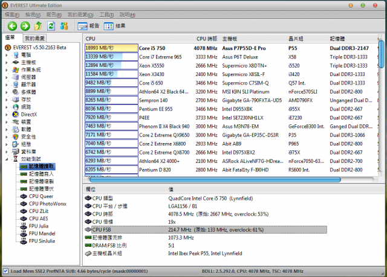Select the Core i7 Extreme 965 row

pyautogui.click(x=231, y=57)
